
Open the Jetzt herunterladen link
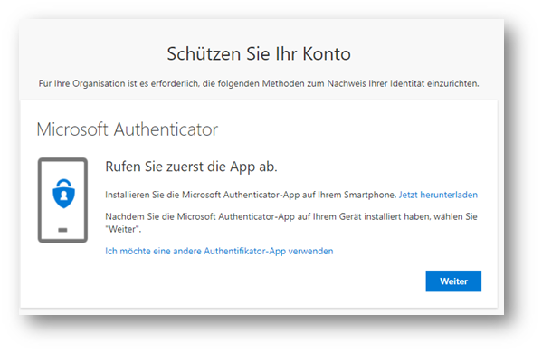(x=438, y=195)
